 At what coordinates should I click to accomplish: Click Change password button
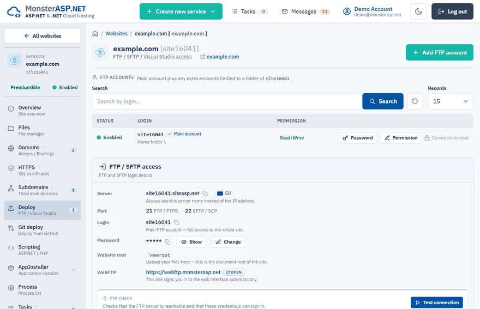(228, 242)
